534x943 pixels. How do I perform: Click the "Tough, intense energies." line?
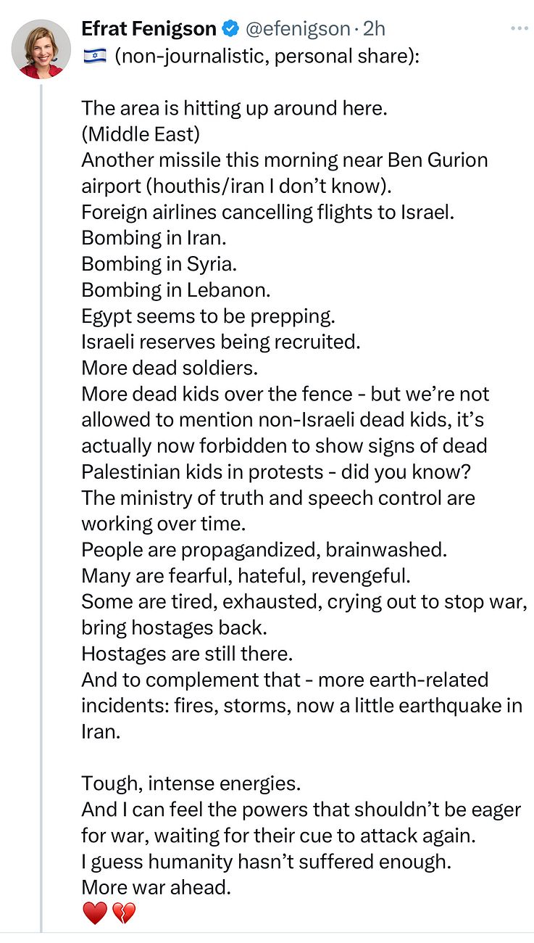click(x=191, y=783)
